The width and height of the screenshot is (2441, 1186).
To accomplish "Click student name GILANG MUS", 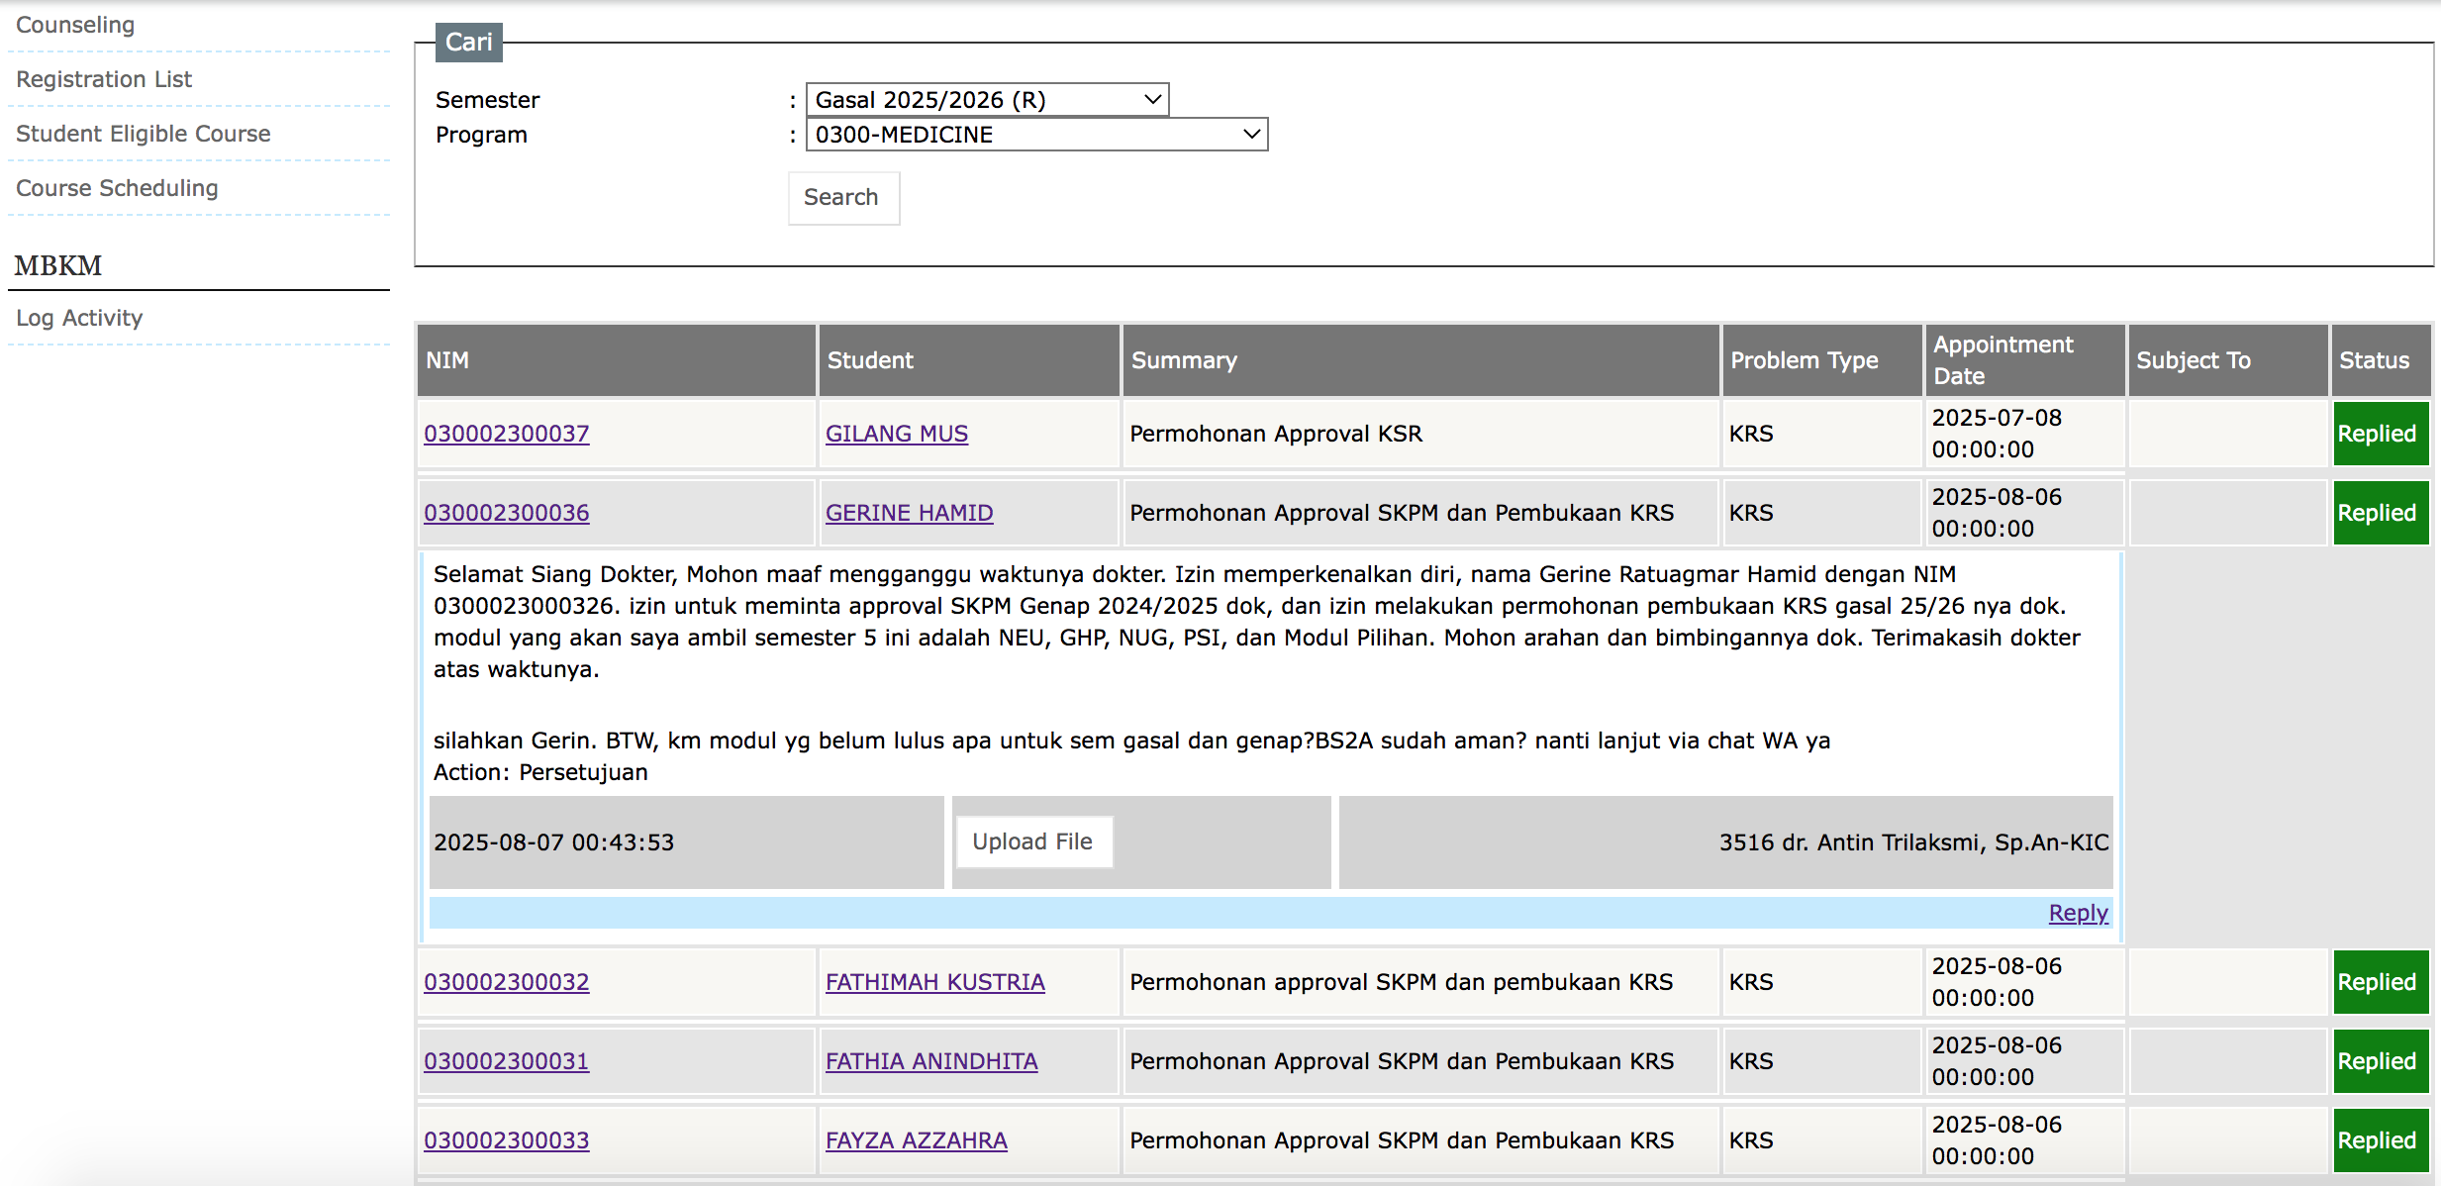I will point(897,434).
